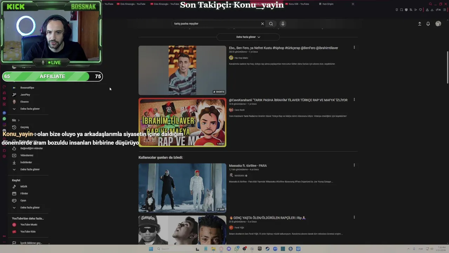Open WhatsApp in browser side panel
Screen dimensions: 449x253
[x=4, y=119]
